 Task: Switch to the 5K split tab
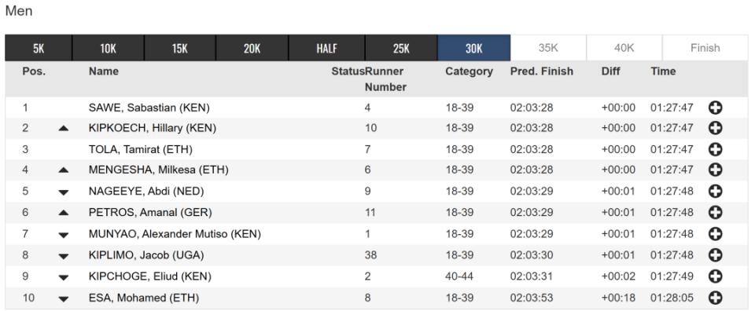39,48
